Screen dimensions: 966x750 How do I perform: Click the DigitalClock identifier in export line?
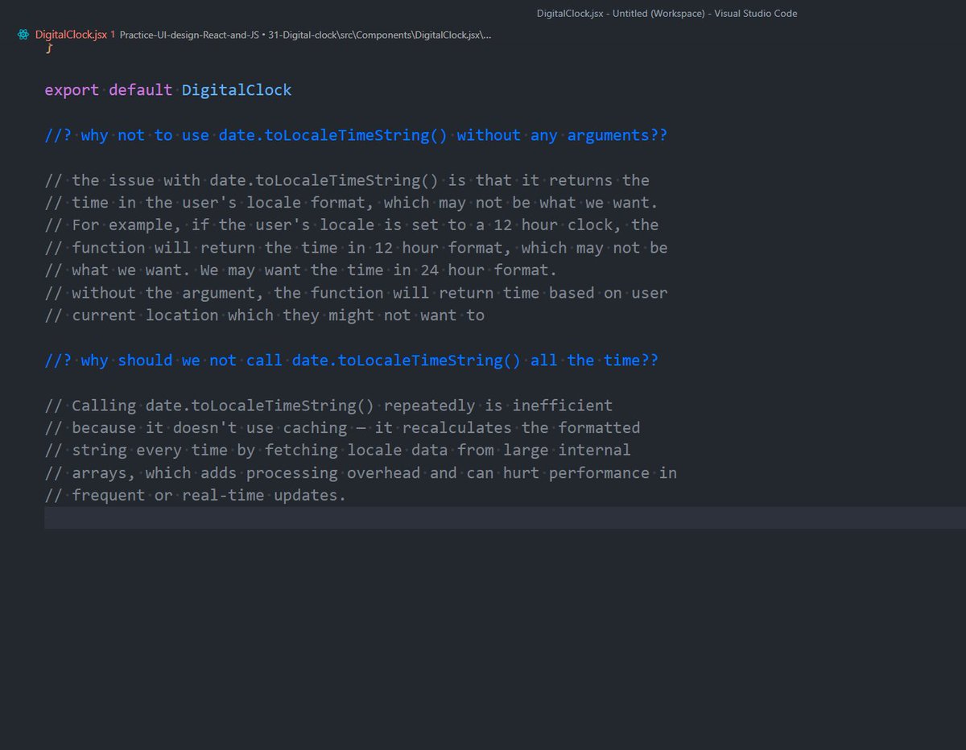click(x=237, y=90)
